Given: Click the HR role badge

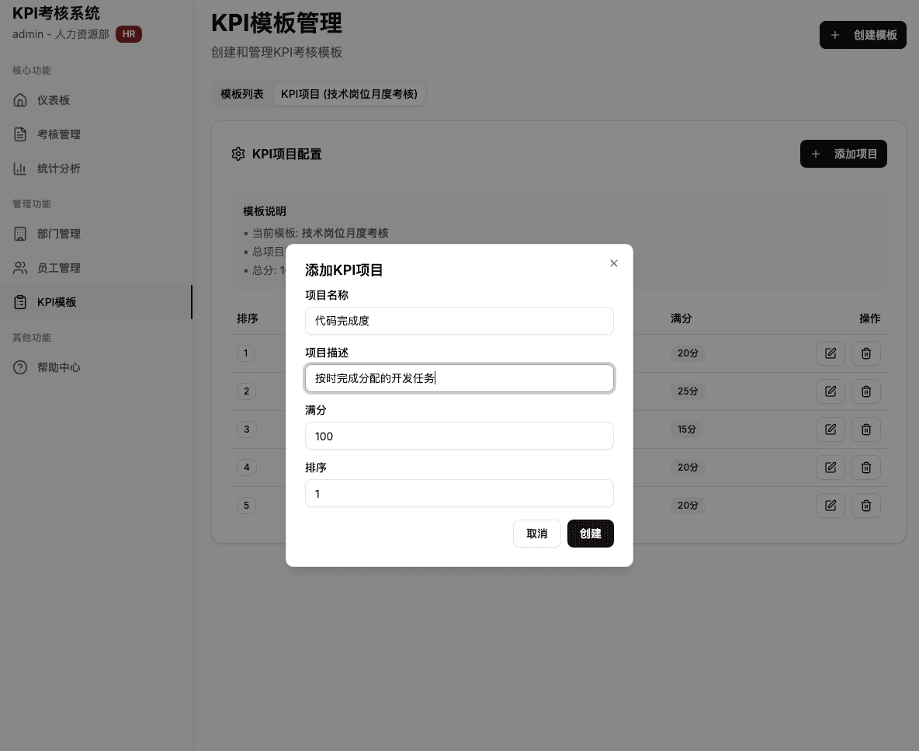Looking at the screenshot, I should 129,34.
